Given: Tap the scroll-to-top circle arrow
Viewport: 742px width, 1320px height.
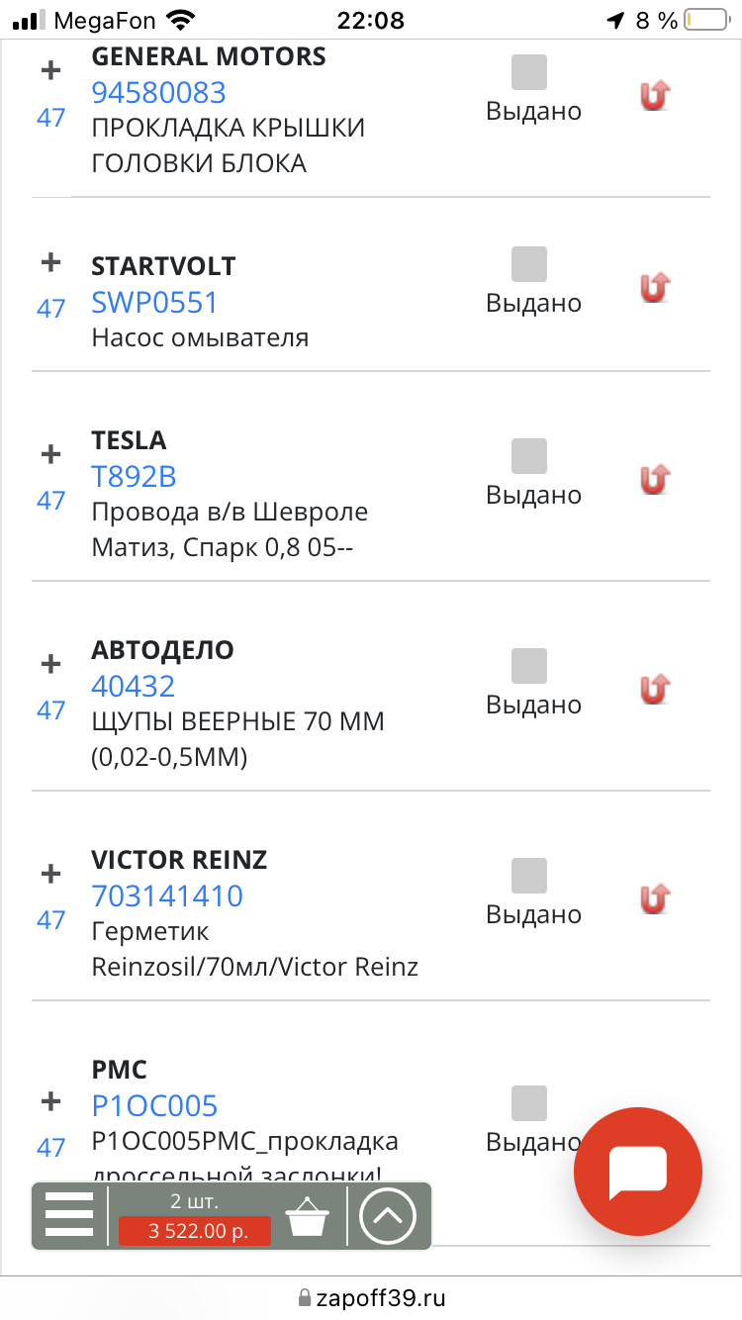Looking at the screenshot, I should (388, 1214).
